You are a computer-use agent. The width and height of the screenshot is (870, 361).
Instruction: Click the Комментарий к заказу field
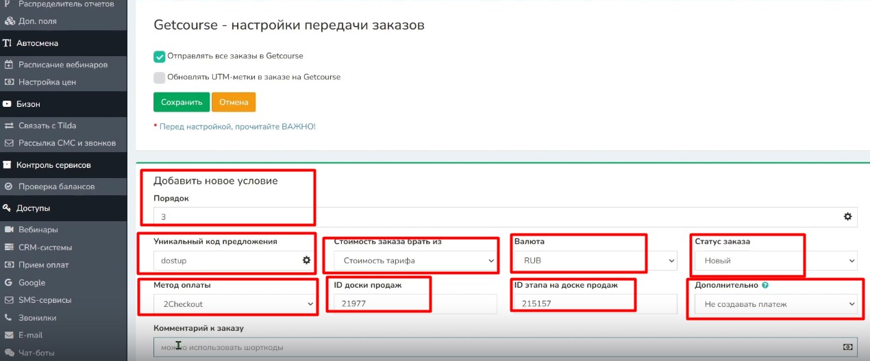tap(505, 347)
